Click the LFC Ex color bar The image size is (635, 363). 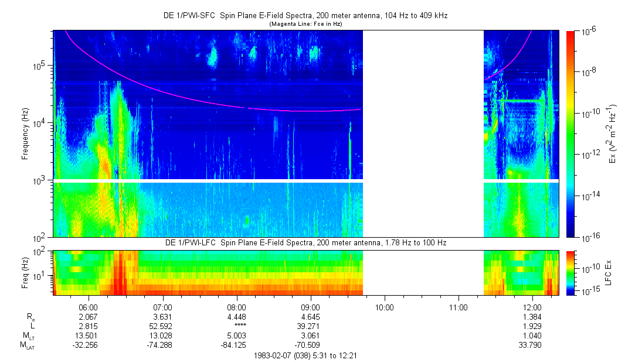tap(571, 272)
